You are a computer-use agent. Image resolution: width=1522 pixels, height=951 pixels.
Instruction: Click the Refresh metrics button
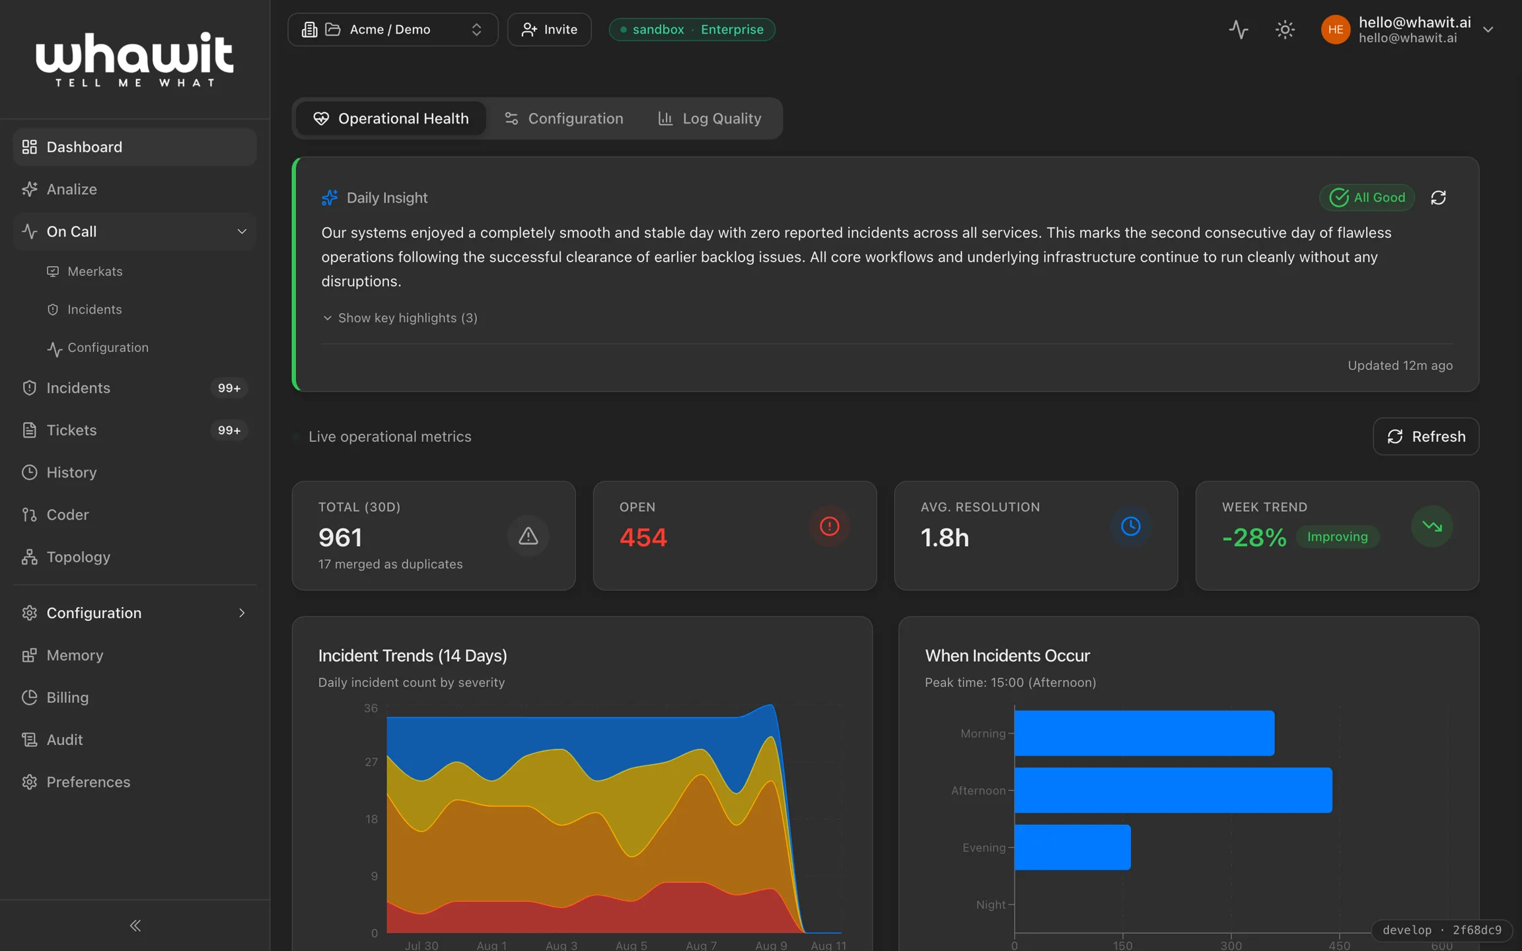(1426, 437)
